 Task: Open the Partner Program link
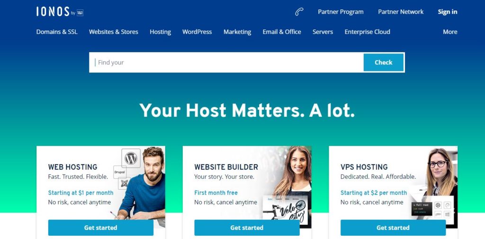pyautogui.click(x=341, y=12)
